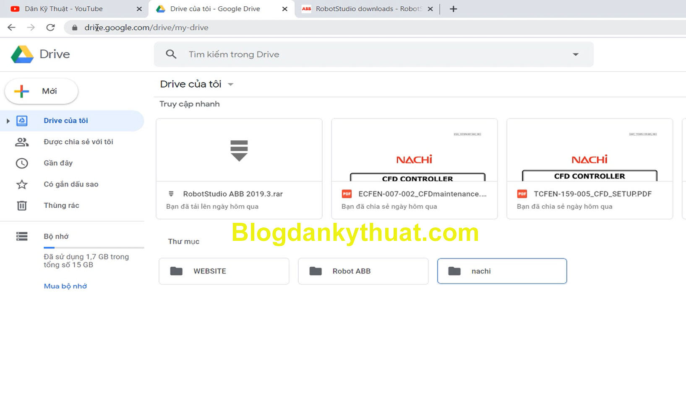686x413 pixels.
Task: Close the Google Drive tab
Action: pos(285,9)
